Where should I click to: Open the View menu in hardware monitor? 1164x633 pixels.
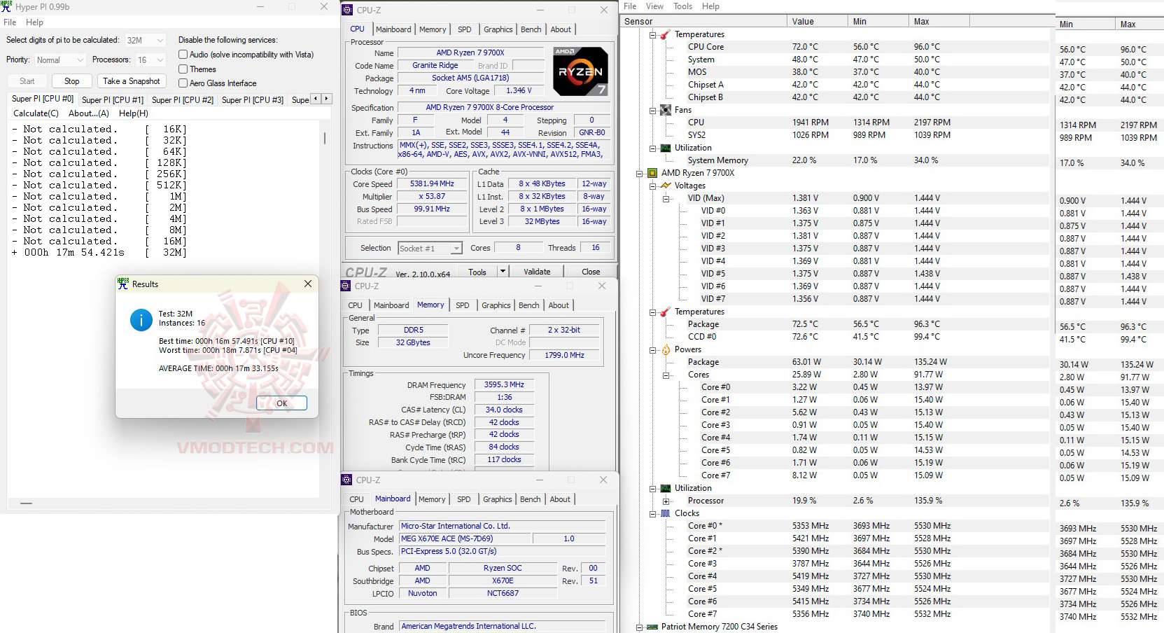[x=654, y=6]
